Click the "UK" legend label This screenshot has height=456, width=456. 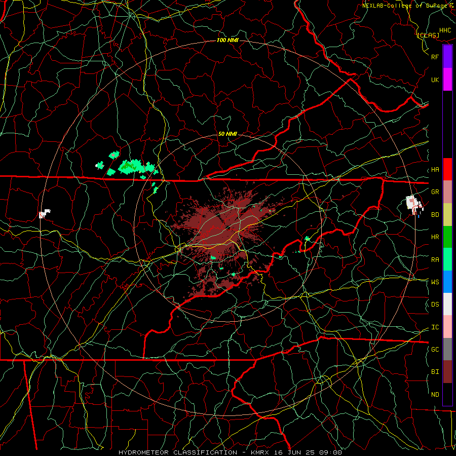click(435, 80)
